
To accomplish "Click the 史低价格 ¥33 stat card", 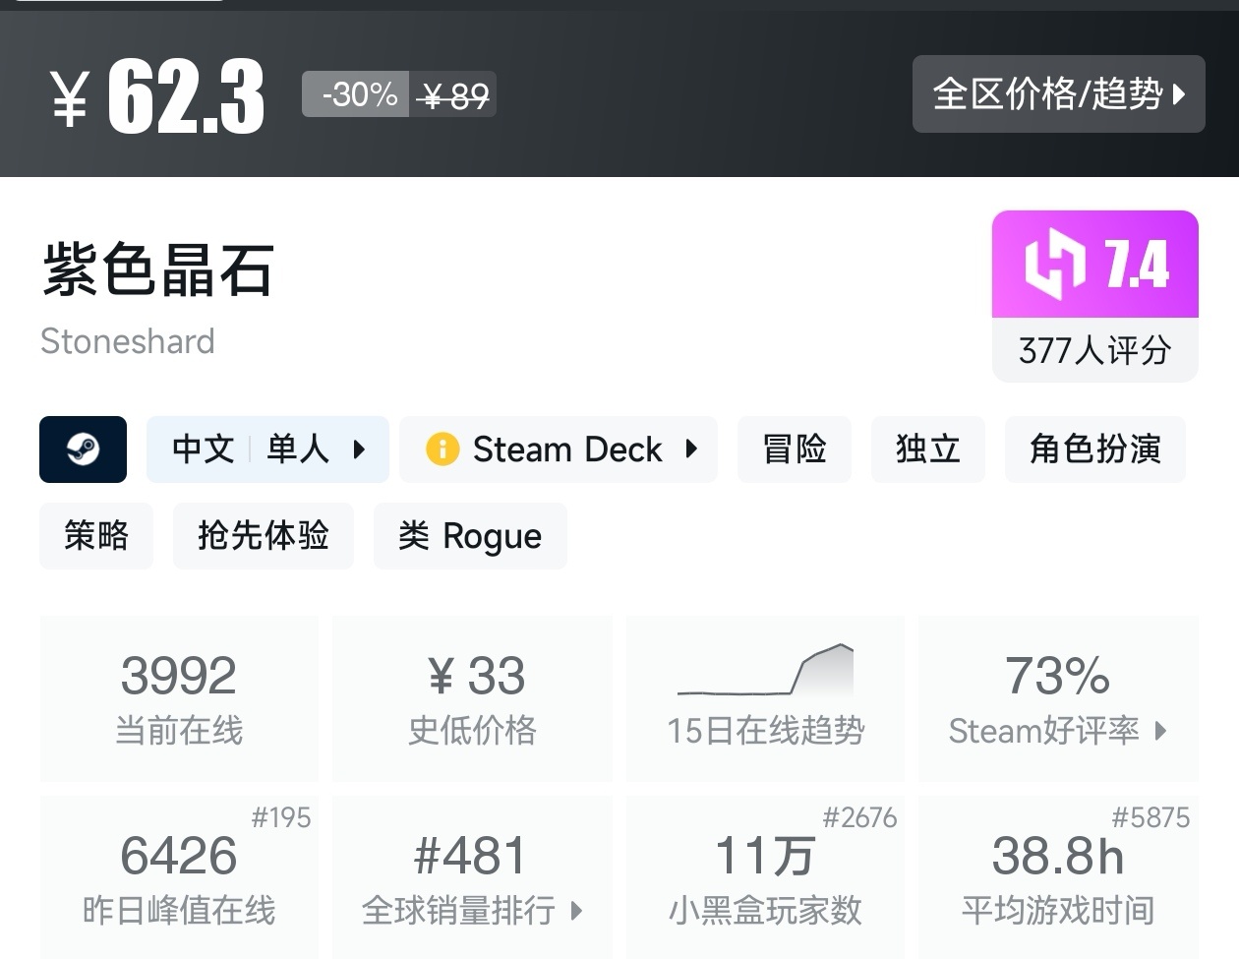I will (472, 697).
